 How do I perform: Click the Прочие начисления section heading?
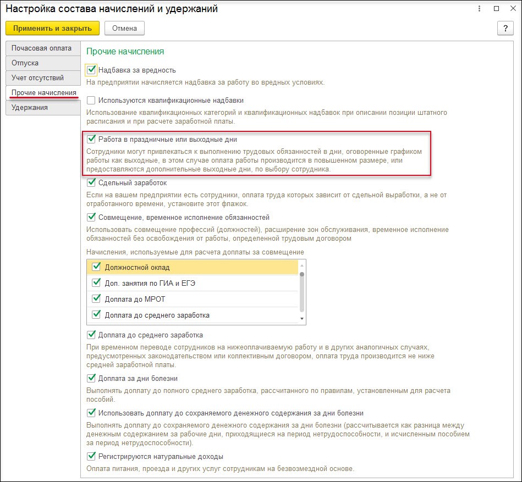pyautogui.click(x=125, y=52)
